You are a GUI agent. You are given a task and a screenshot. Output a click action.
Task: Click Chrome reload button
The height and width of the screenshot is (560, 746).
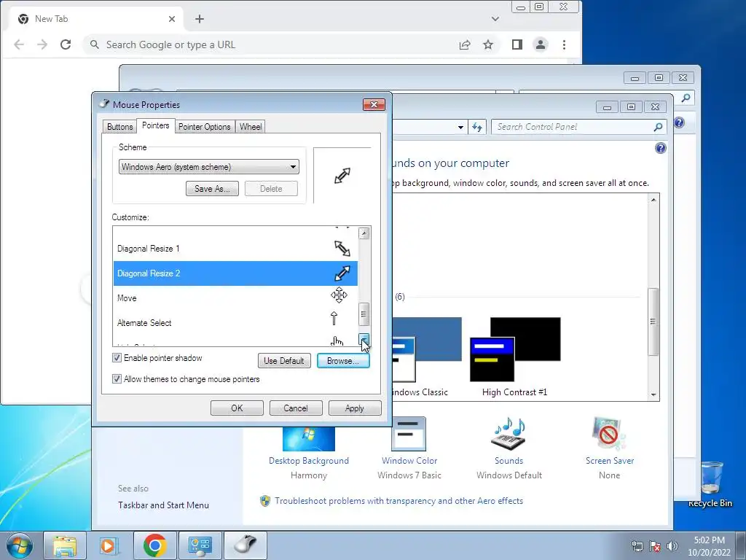tap(66, 44)
